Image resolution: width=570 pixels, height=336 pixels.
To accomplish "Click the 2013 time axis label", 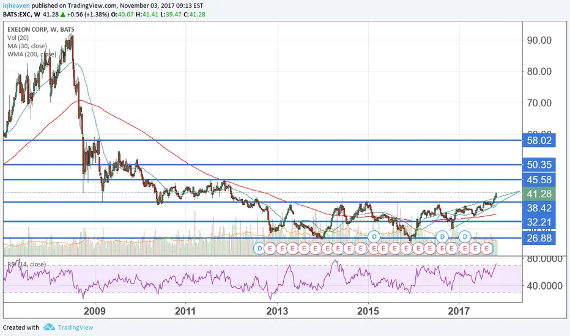I will (x=277, y=311).
